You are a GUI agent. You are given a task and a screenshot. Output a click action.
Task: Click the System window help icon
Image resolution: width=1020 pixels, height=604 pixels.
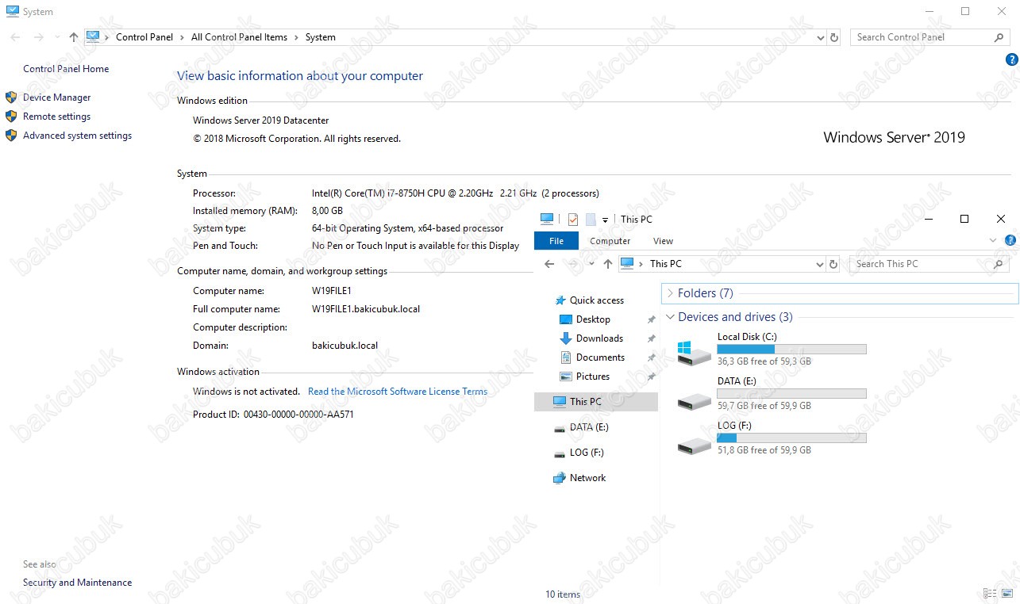pyautogui.click(x=1011, y=59)
